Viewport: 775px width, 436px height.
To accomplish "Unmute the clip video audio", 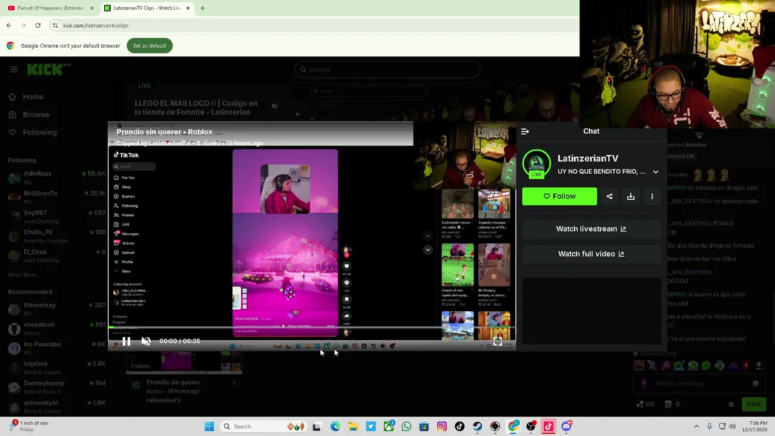I will click(146, 342).
